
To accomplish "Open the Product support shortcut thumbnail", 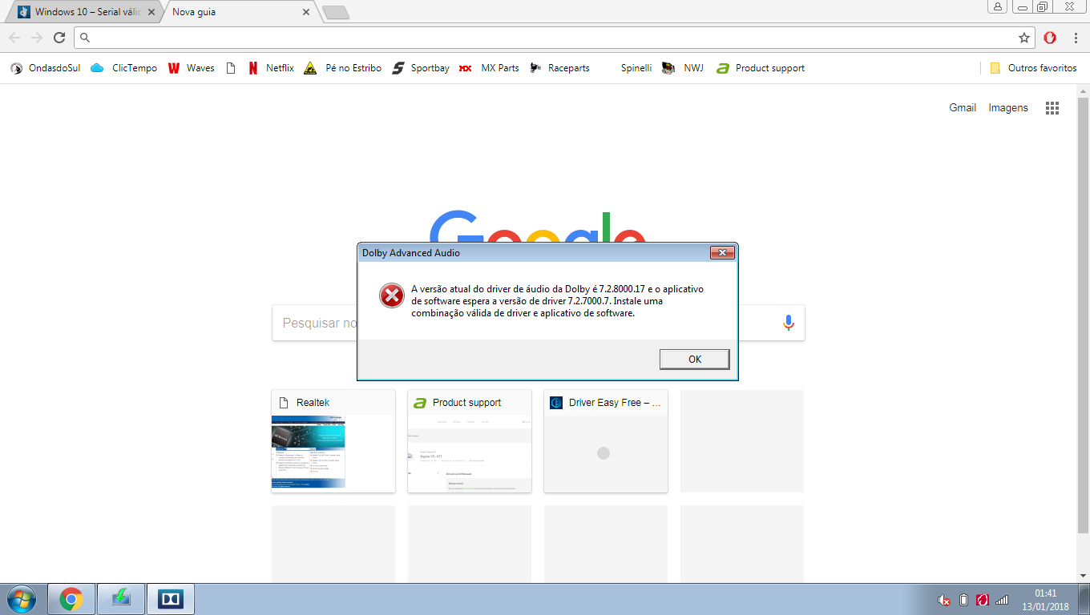I will pos(470,441).
